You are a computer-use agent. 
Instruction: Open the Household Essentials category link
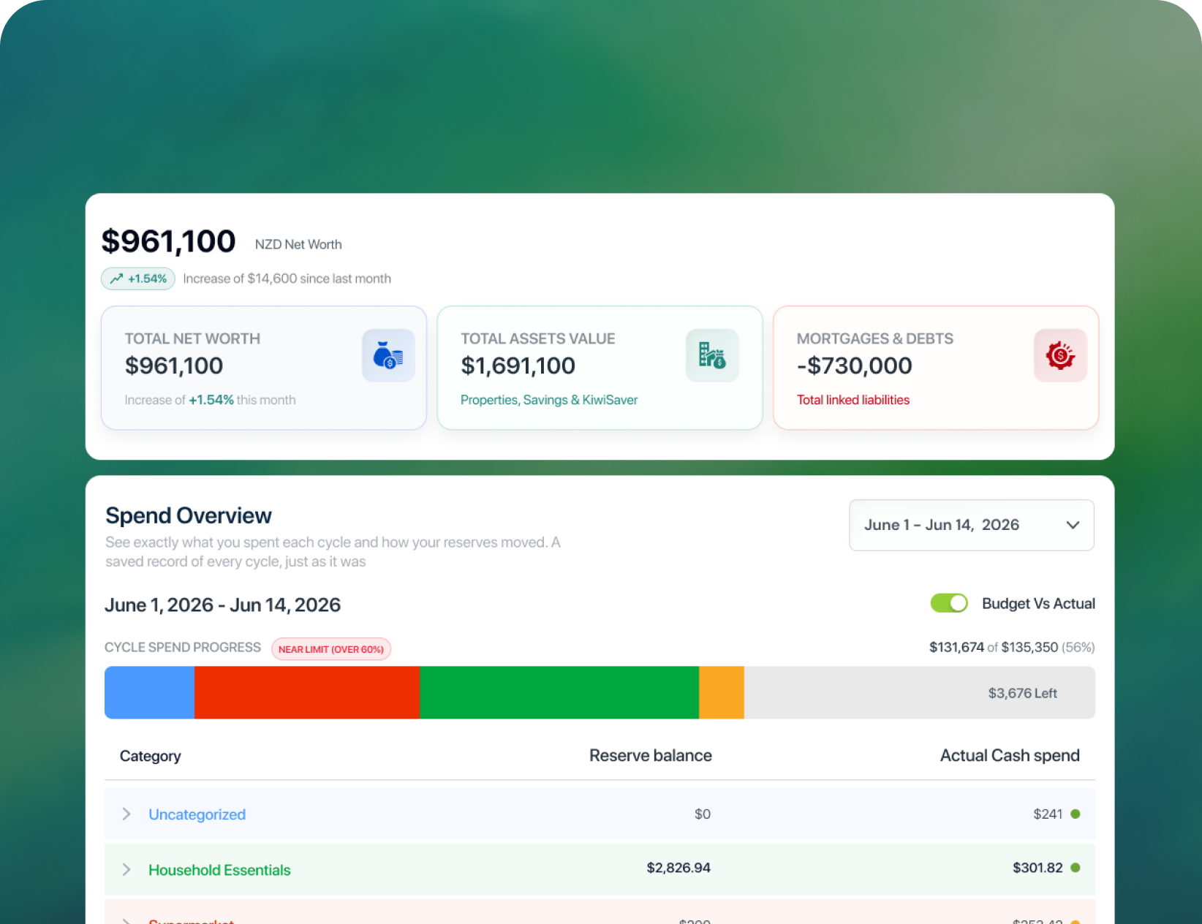pos(219,870)
